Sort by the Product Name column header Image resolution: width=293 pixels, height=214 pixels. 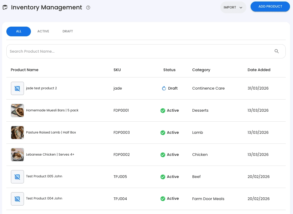25,70
